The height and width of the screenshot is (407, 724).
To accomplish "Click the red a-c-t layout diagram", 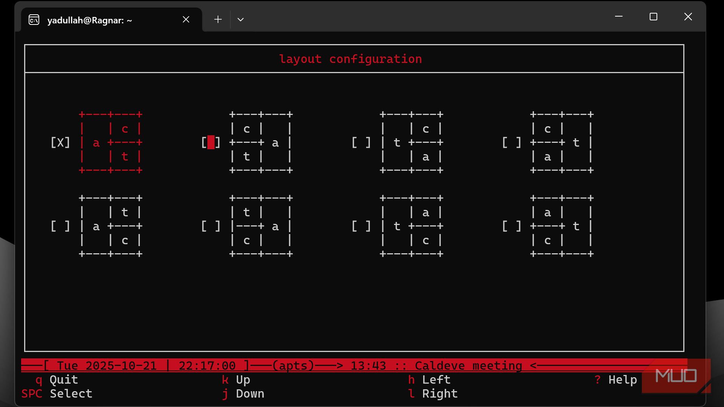I will [x=110, y=142].
